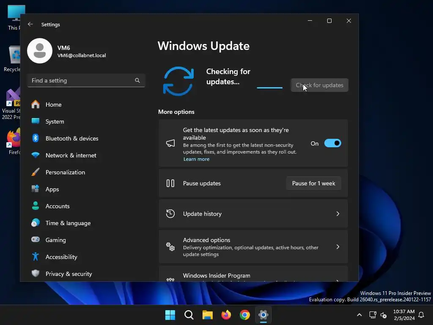This screenshot has height=325, width=433.
Task: Click the checking-for-updates progress bar
Action: [x=269, y=88]
